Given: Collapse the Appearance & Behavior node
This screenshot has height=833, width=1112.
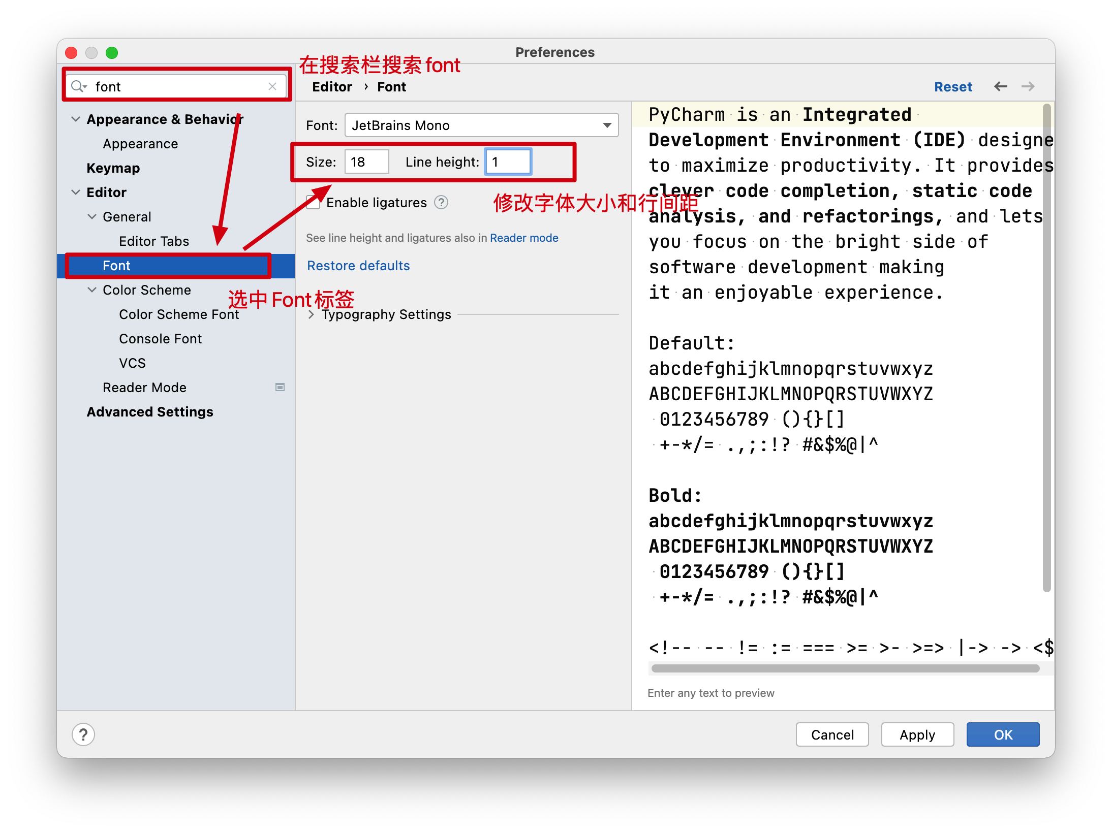Looking at the screenshot, I should 76,119.
